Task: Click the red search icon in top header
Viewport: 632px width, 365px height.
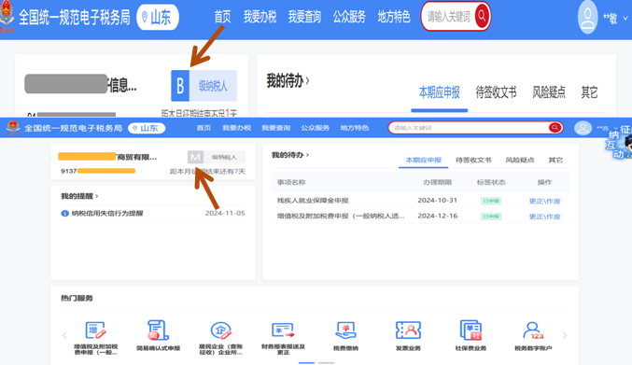Action: point(482,16)
